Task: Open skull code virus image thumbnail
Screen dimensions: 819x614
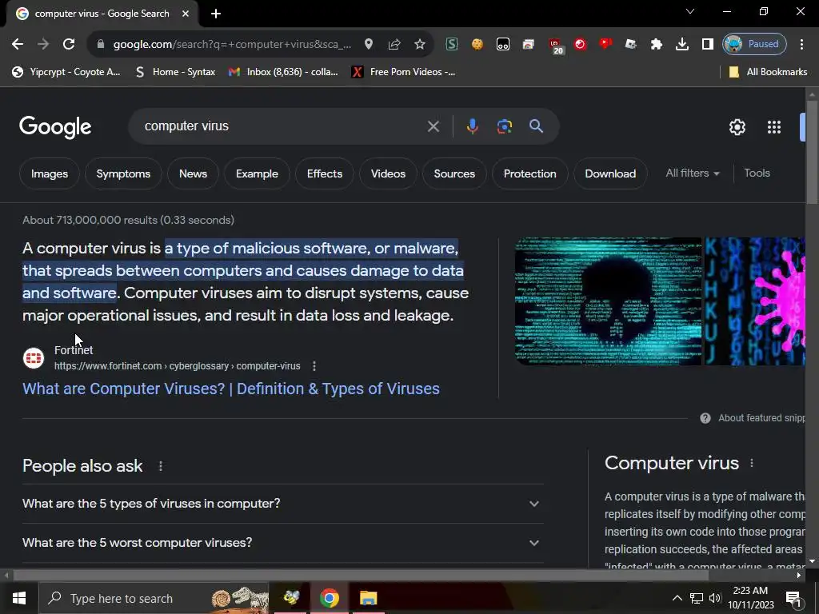Action: 608,301
